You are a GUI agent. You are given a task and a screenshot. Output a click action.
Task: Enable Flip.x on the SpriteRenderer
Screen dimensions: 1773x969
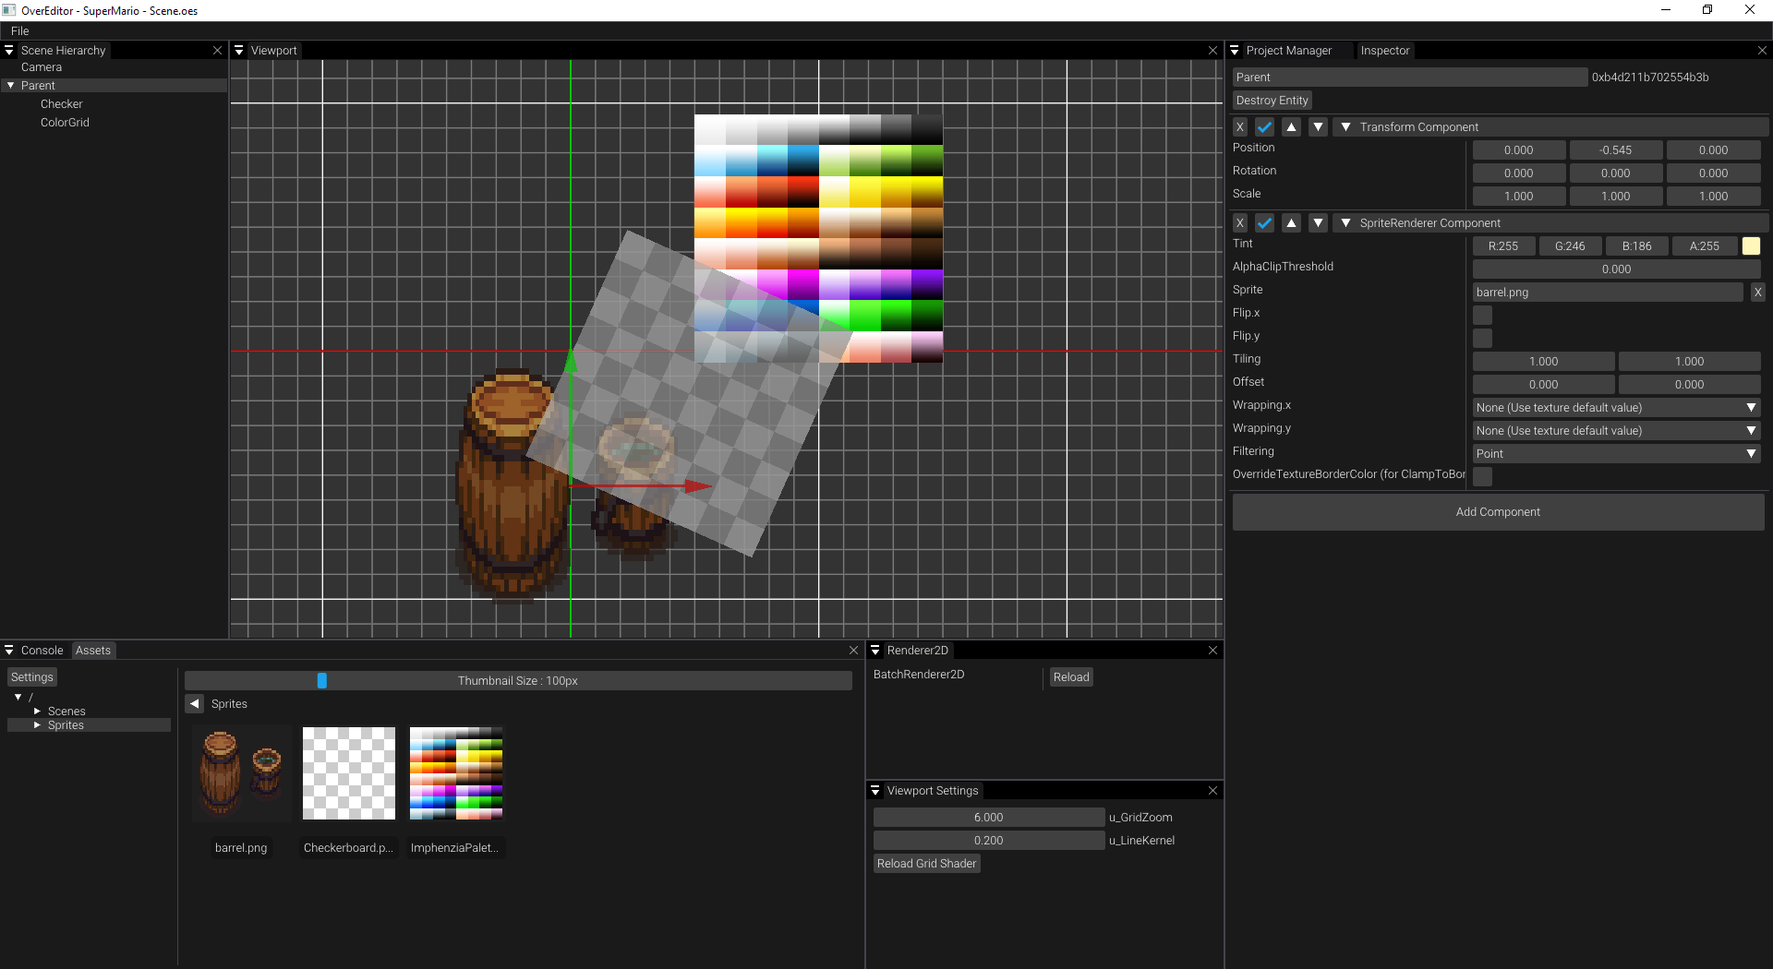pos(1482,315)
